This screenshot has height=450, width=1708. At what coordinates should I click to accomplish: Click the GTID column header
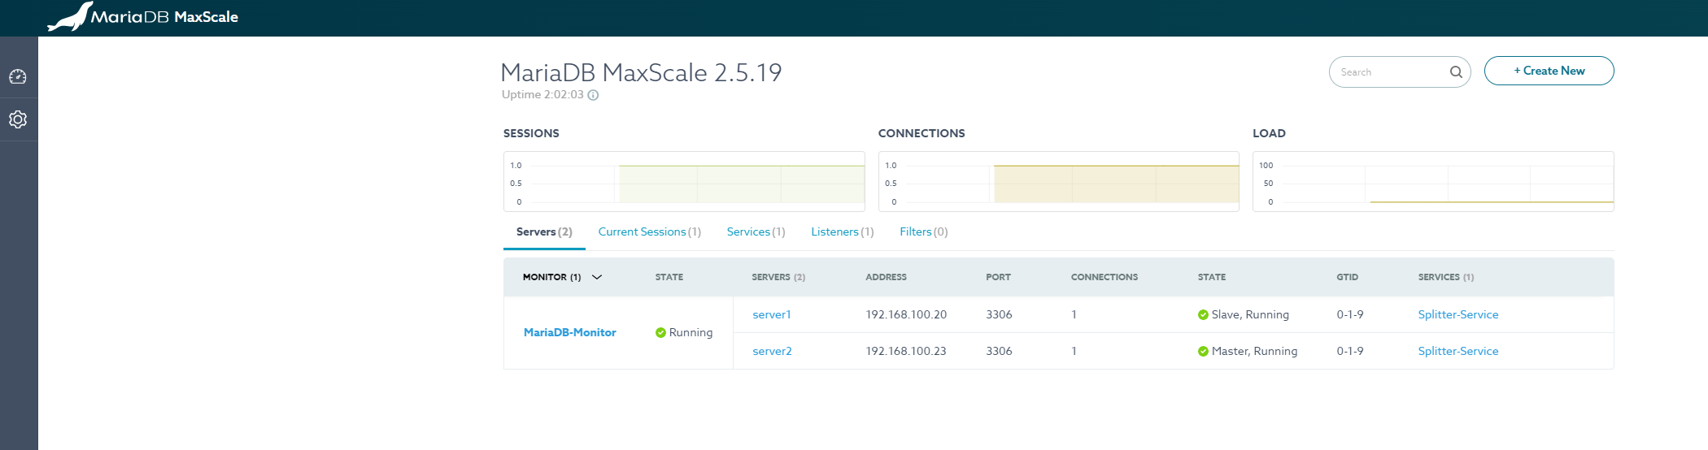coord(1347,277)
